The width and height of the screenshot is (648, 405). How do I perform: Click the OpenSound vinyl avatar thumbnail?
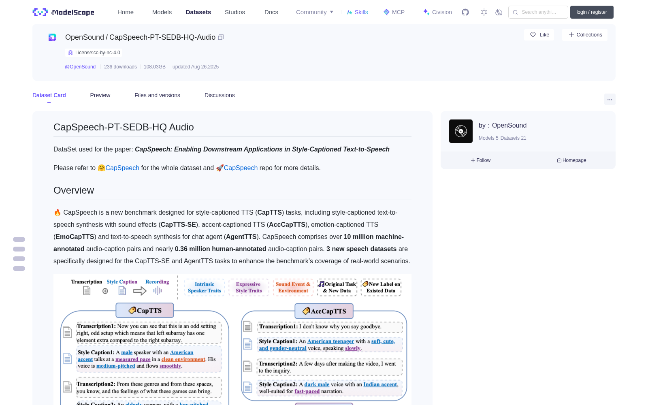pos(461,131)
